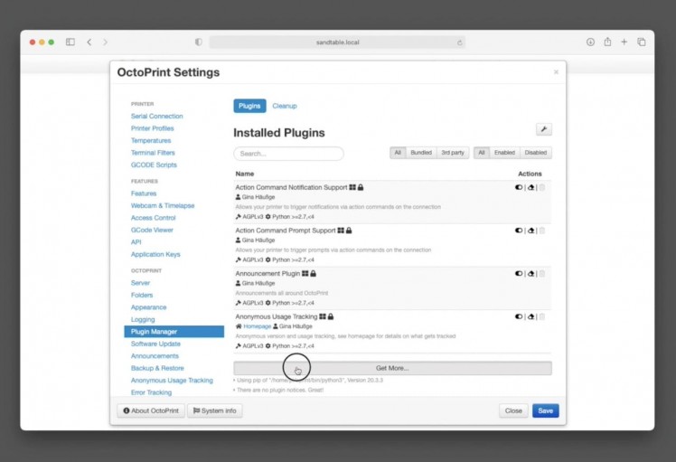The image size is (676, 462).
Task: Close settings dialog with the X
Action: (556, 72)
